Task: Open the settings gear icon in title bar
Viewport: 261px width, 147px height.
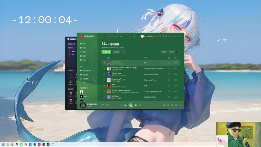Action: (x=163, y=36)
